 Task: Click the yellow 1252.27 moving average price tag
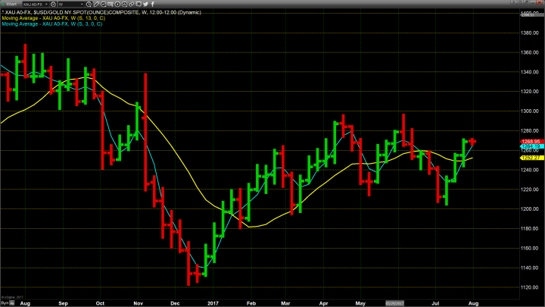coord(530,158)
